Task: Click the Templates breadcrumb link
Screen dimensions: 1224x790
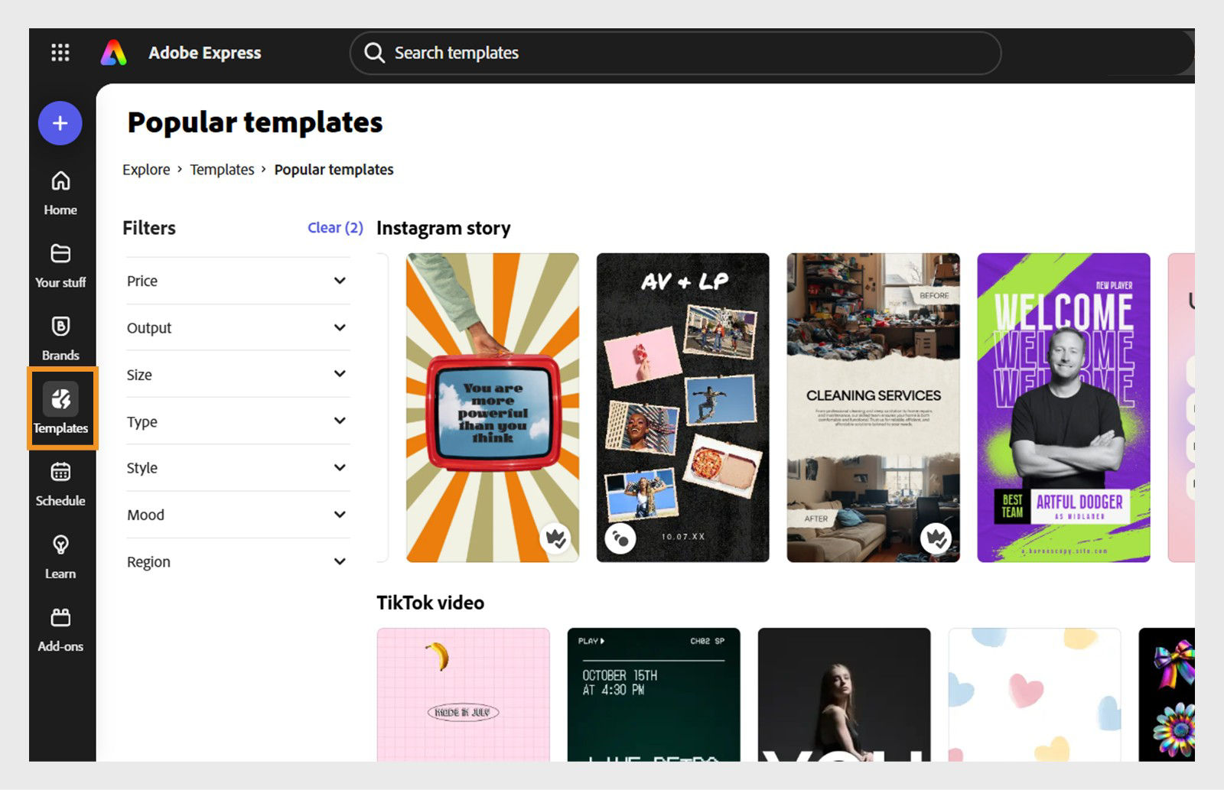Action: (222, 170)
